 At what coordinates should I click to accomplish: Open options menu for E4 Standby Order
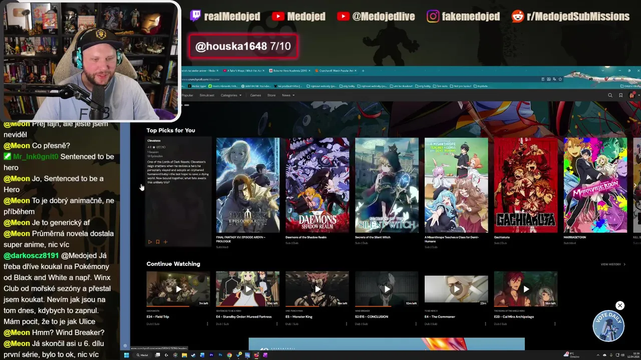coord(277,324)
